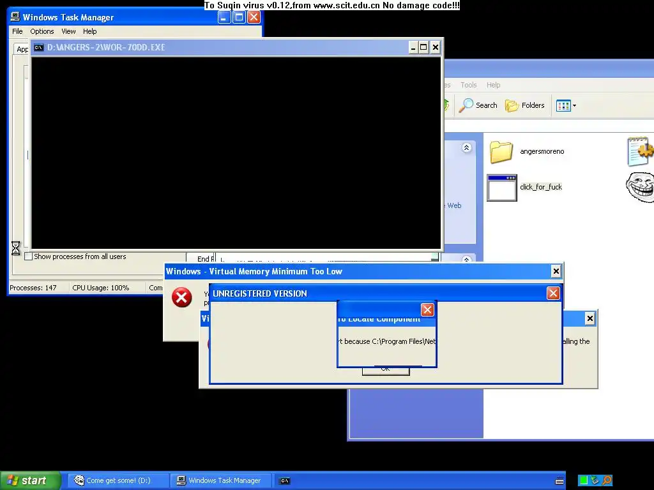Minimize the Windows Task Manager window
The height and width of the screenshot is (490, 654).
[224, 17]
